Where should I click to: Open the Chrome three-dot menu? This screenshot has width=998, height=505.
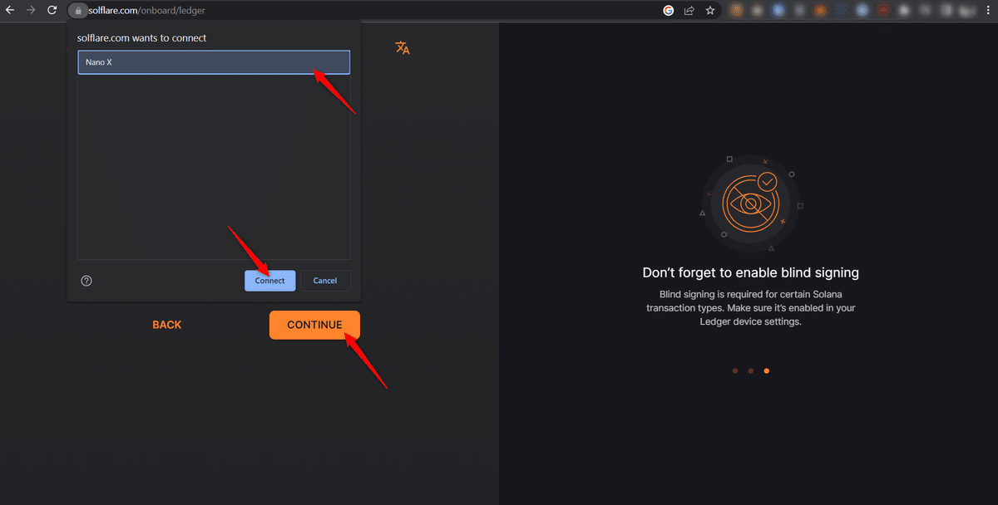987,11
